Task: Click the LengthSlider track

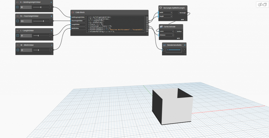Action: [41, 36]
